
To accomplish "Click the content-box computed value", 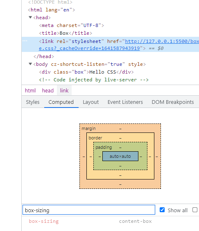I will 136,221.
